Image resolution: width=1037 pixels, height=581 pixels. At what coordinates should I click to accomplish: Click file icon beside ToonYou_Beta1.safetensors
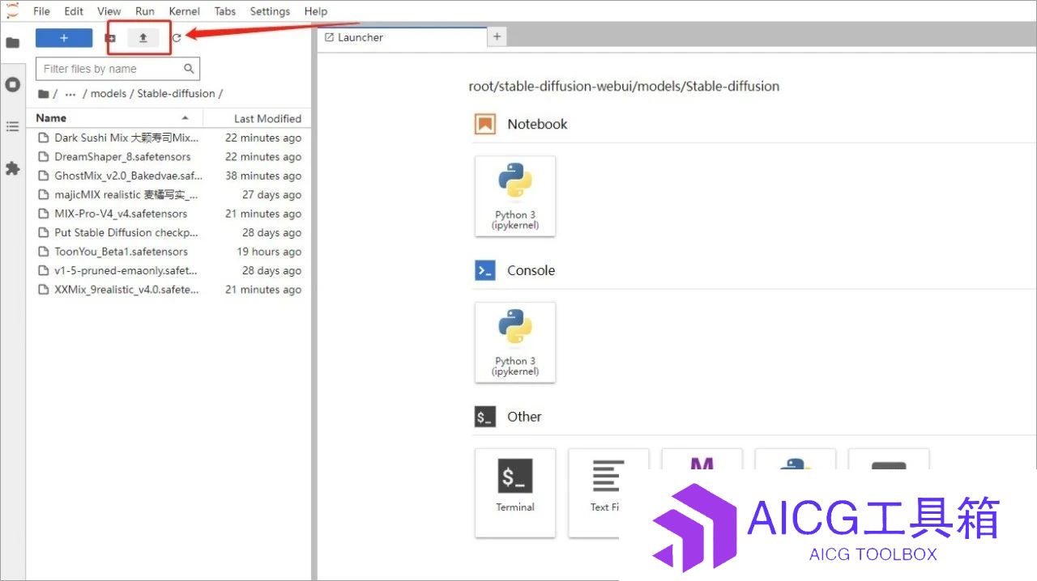tap(44, 252)
